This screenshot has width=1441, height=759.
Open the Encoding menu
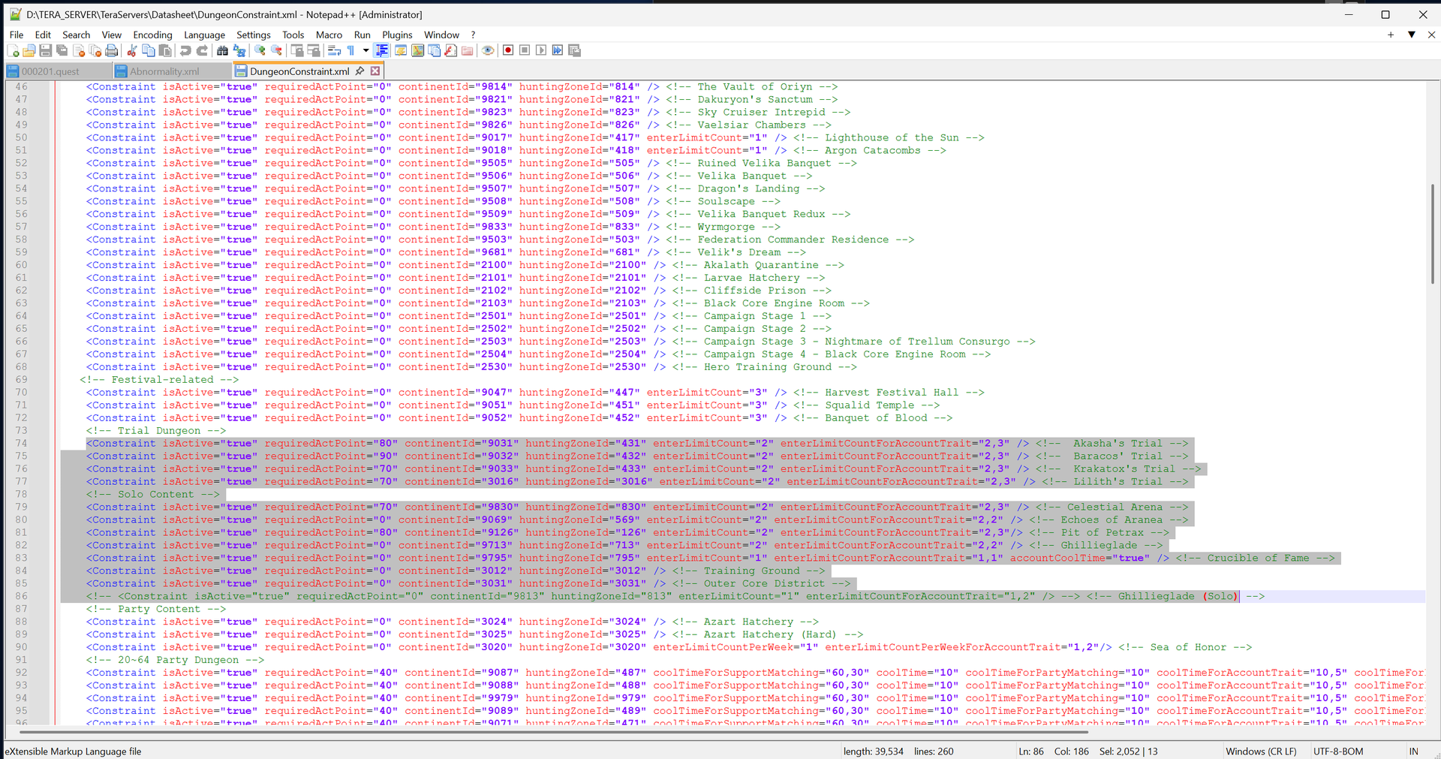point(152,35)
